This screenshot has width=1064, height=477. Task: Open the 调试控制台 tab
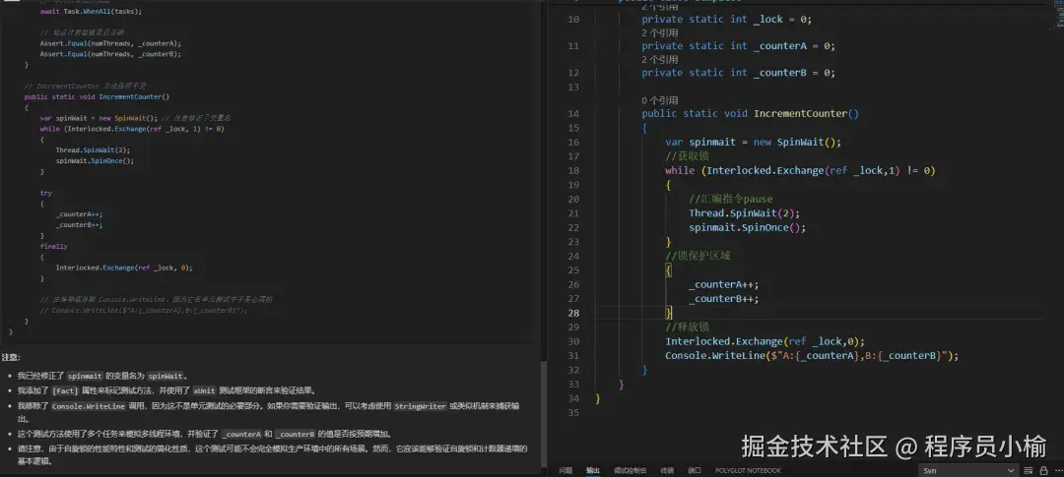tap(631, 470)
